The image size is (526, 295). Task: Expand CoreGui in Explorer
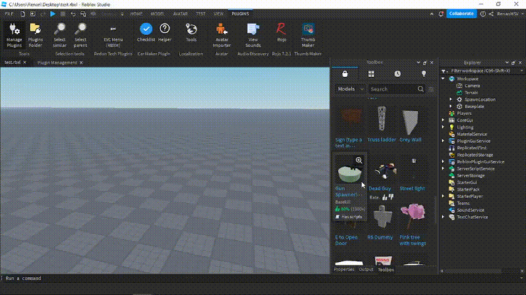point(443,120)
